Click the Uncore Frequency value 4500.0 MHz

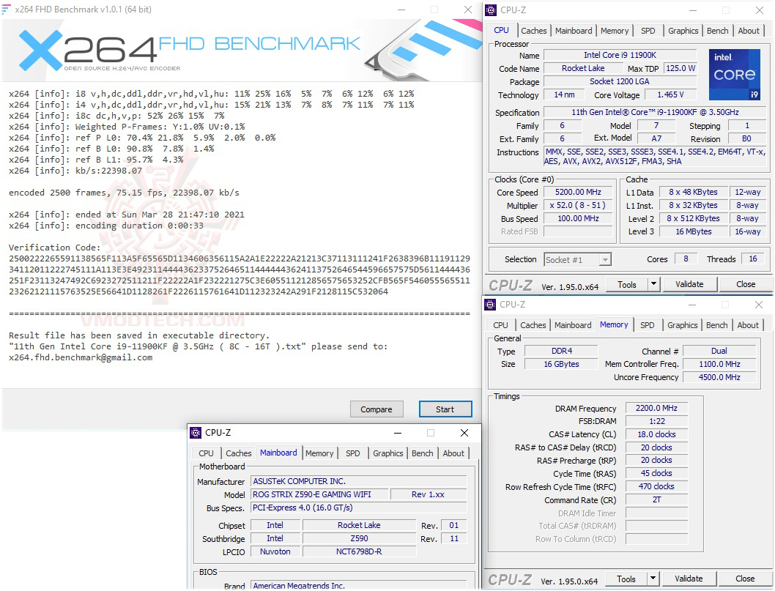(719, 377)
